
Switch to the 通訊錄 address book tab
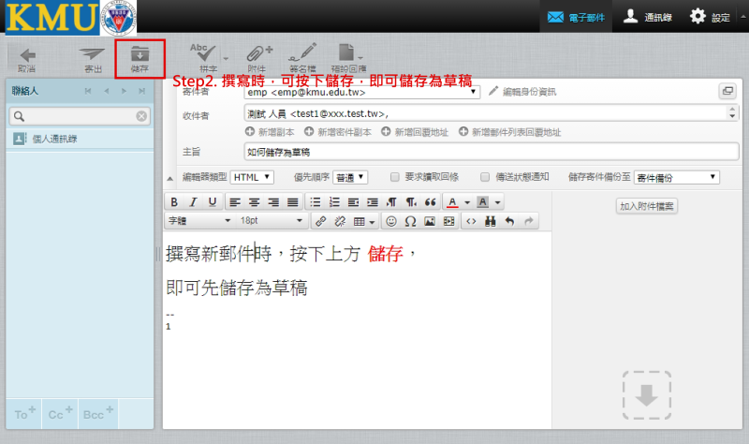point(648,17)
